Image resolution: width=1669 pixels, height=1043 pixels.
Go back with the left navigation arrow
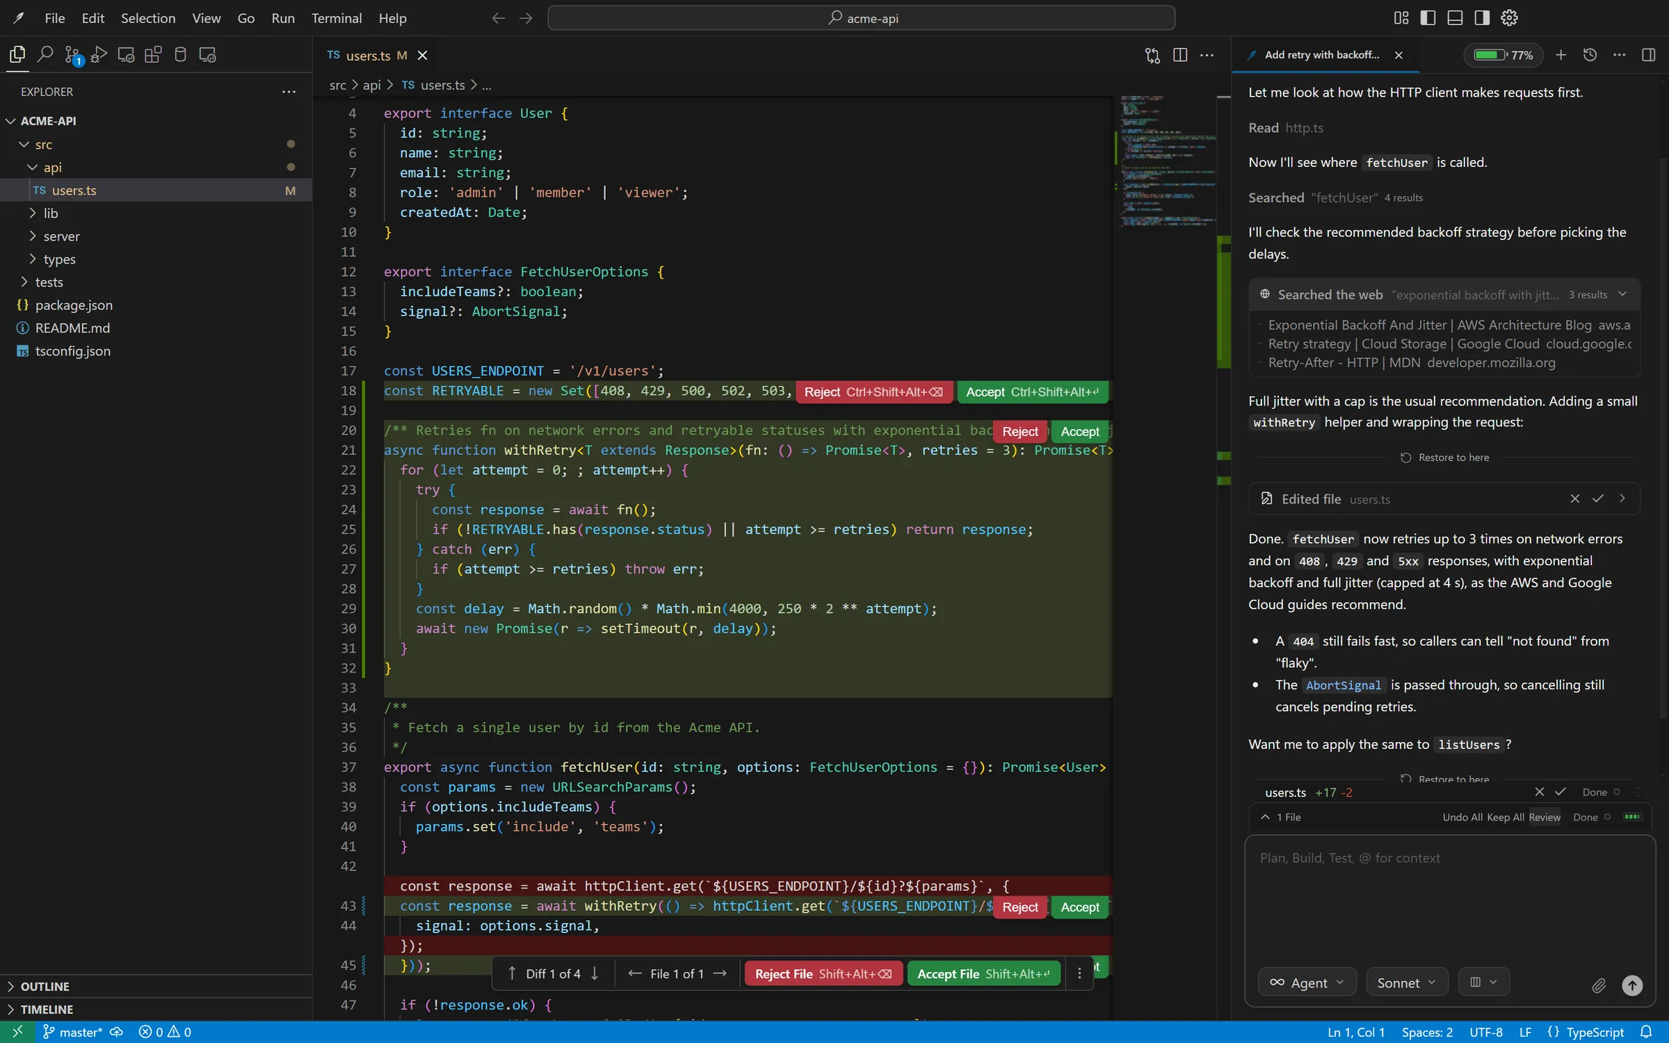[498, 18]
